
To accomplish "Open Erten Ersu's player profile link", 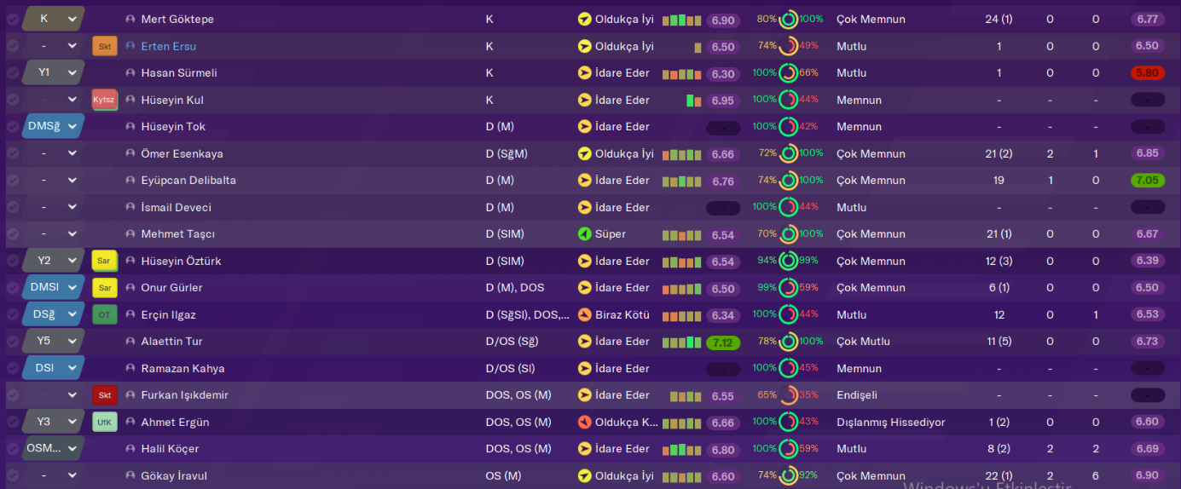I will point(168,46).
